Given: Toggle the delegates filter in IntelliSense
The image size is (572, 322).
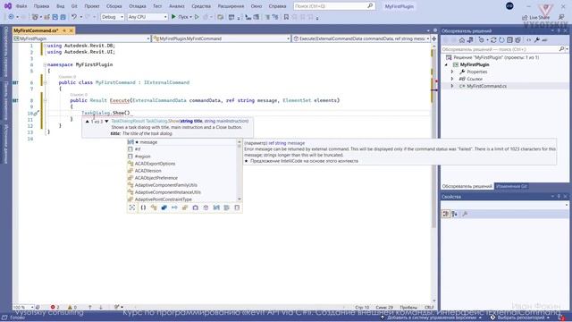Looking at the screenshot, I should 196,208.
